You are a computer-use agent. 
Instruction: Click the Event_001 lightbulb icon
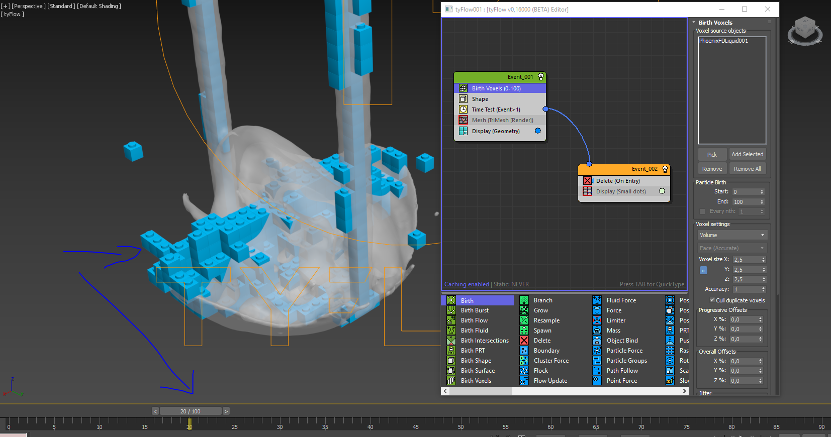541,77
